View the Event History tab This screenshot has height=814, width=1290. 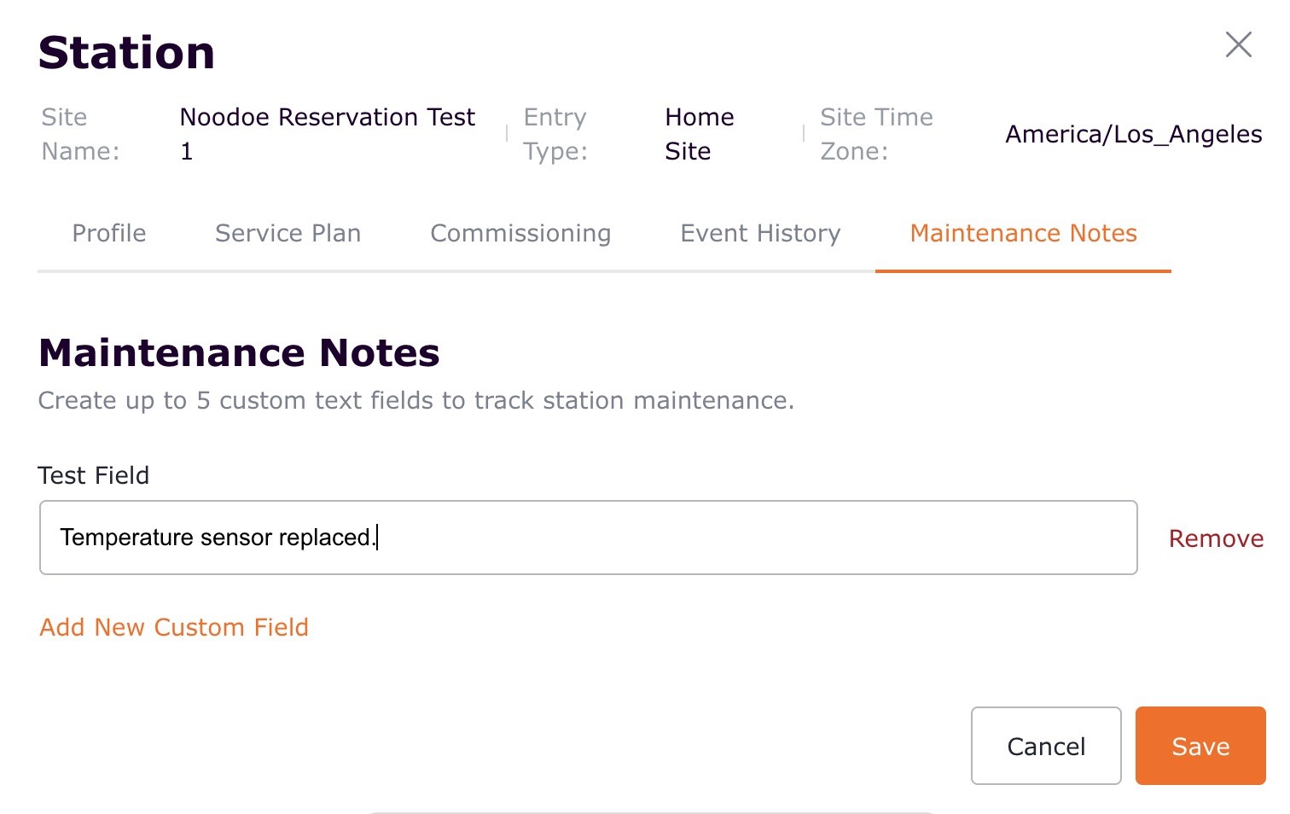tap(760, 233)
